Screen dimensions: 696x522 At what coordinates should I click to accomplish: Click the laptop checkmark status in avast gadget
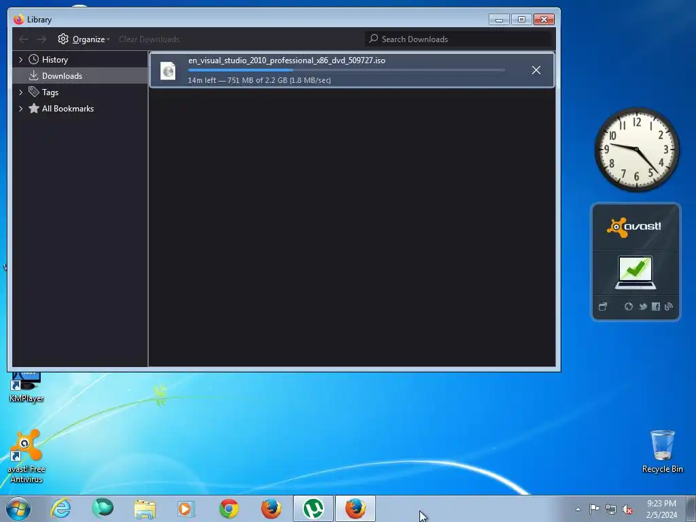[x=636, y=273]
